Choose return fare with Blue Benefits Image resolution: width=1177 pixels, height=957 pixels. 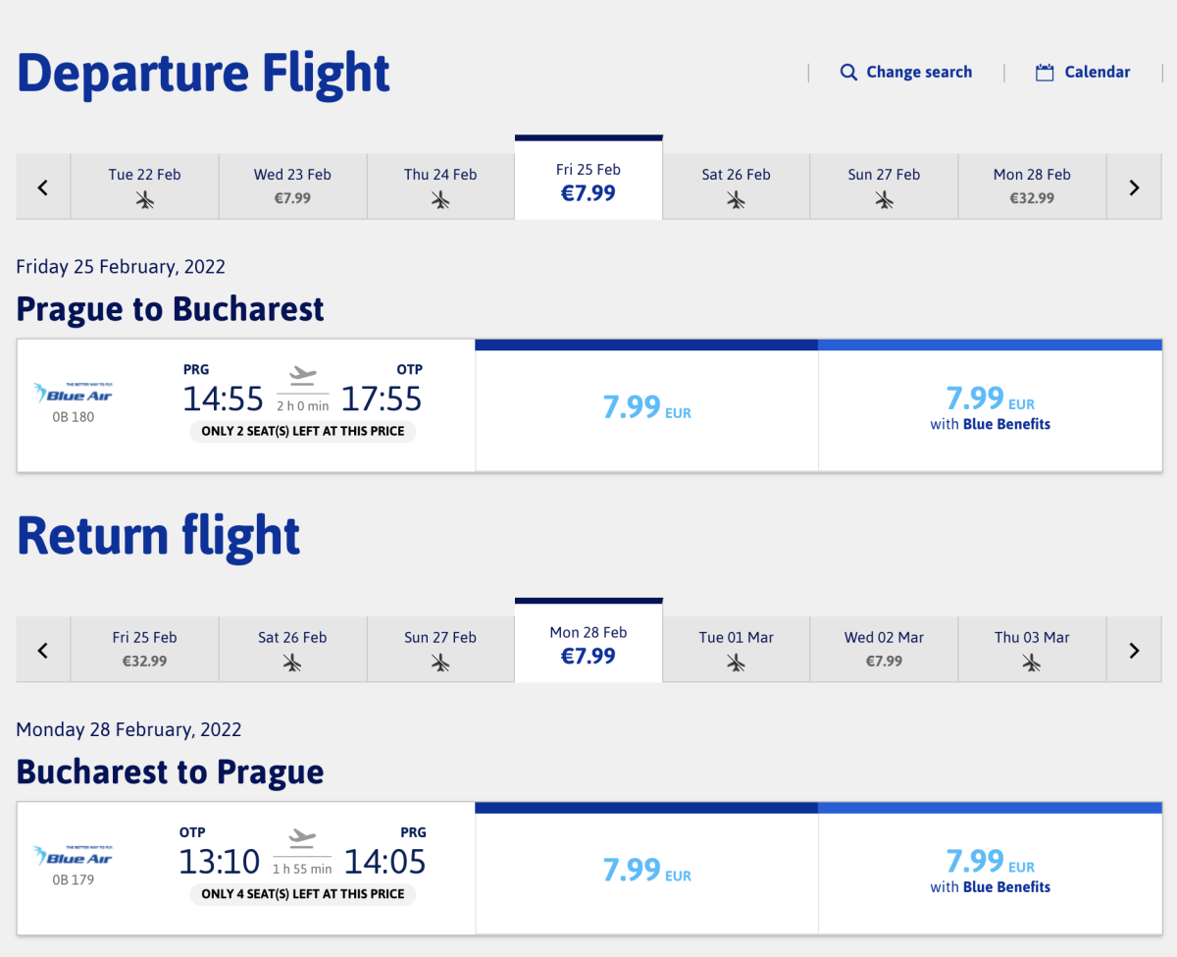pyautogui.click(x=990, y=870)
